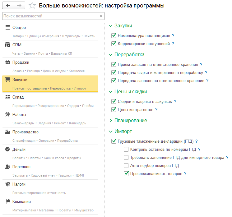Screen dimensions: 232x217
Task: Click in the Поиск возможностей search field
Action: point(50,16)
